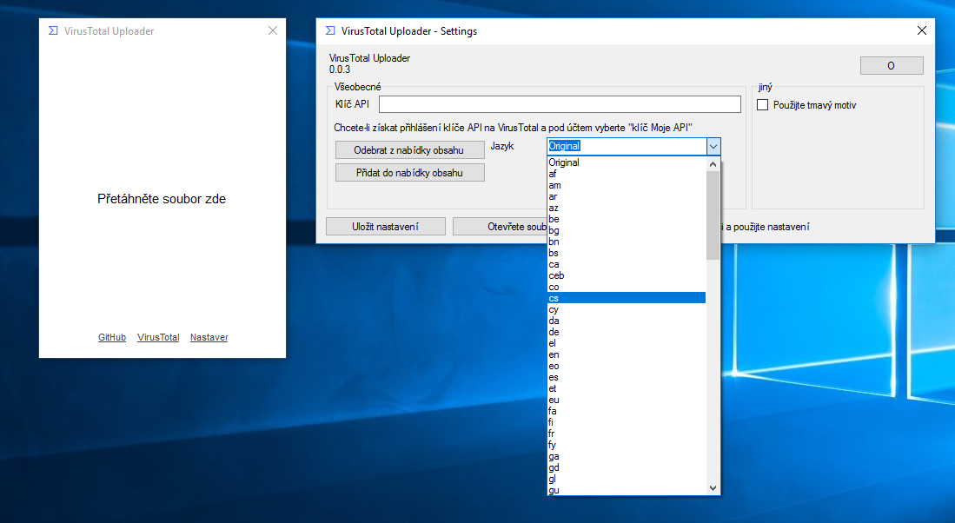Click the 'Přidat do nabídky obsahu' button
This screenshot has width=955, height=523.
point(410,172)
